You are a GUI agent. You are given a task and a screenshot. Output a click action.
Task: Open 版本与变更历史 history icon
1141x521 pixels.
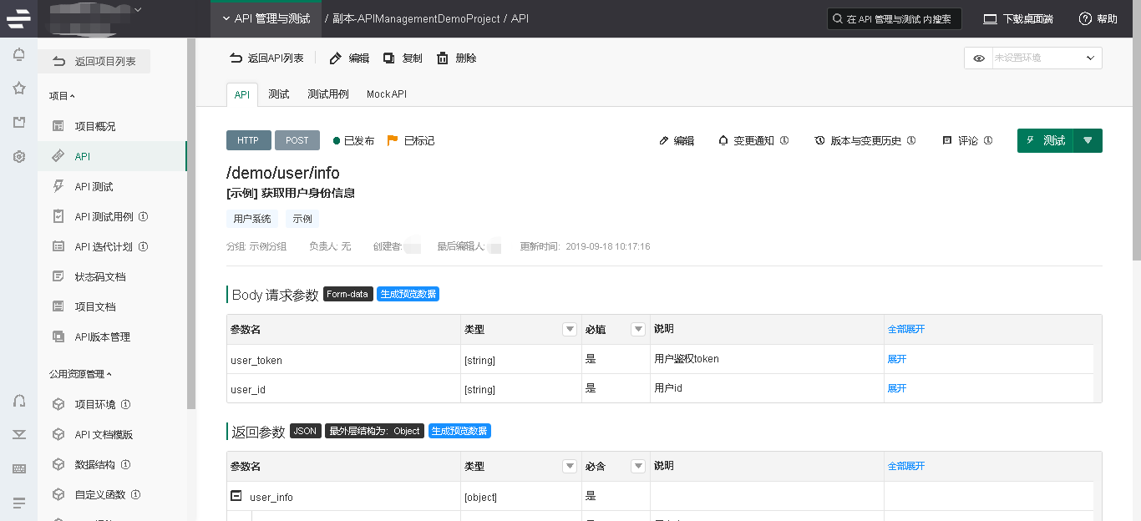click(x=820, y=140)
